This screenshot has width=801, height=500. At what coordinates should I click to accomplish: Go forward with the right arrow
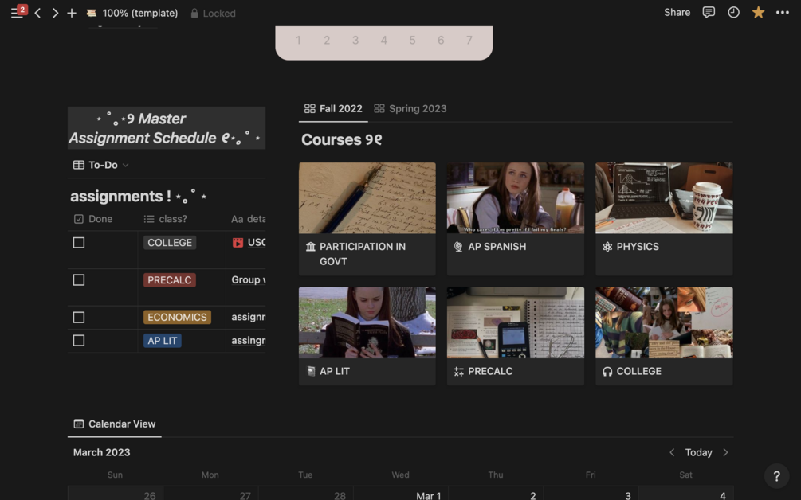[55, 14]
